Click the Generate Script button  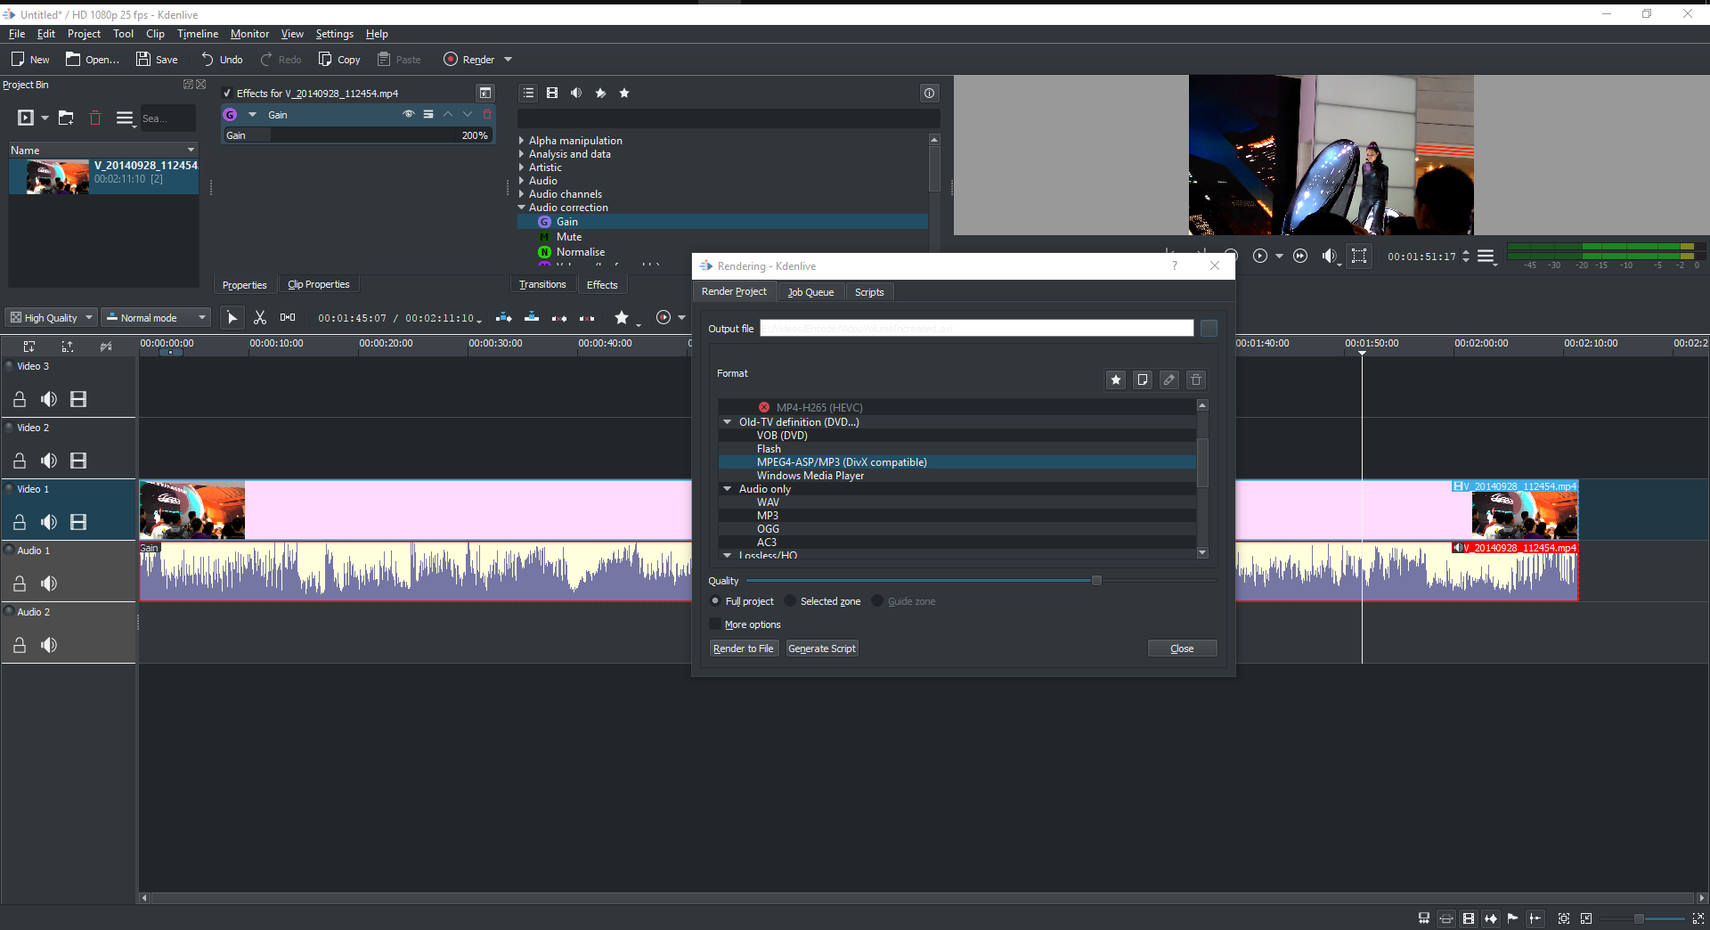[821, 649]
